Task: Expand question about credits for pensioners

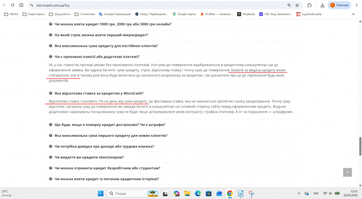Action: 86,157
